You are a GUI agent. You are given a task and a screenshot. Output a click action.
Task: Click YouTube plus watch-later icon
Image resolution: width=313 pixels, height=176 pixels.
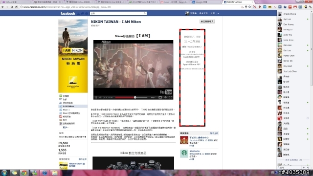coord(165,97)
